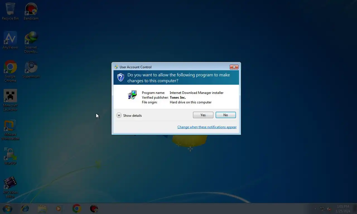This screenshot has height=214, width=357.
Task: Select the Google Chrome desktop shortcut
Action: click(10, 71)
